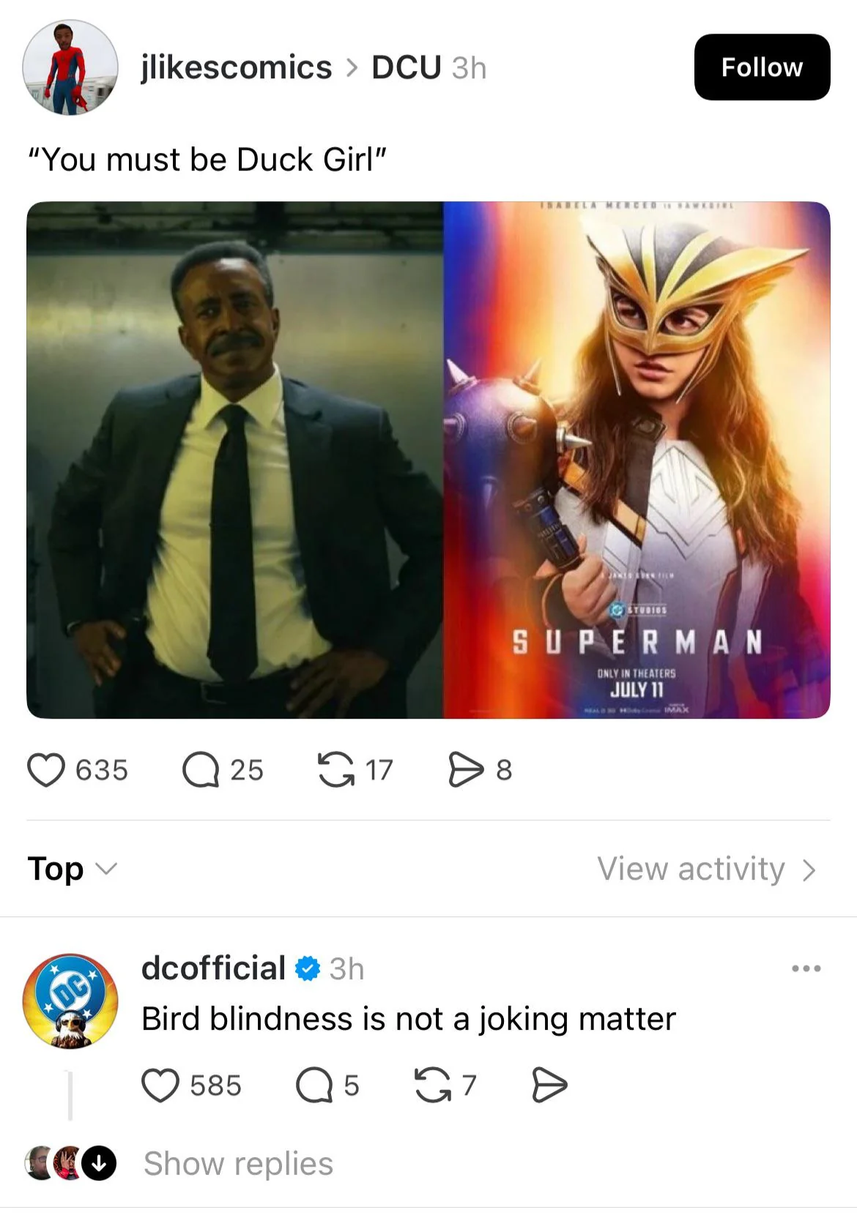This screenshot has height=1215, width=857.
Task: Open the DCU community link
Action: [x=407, y=67]
